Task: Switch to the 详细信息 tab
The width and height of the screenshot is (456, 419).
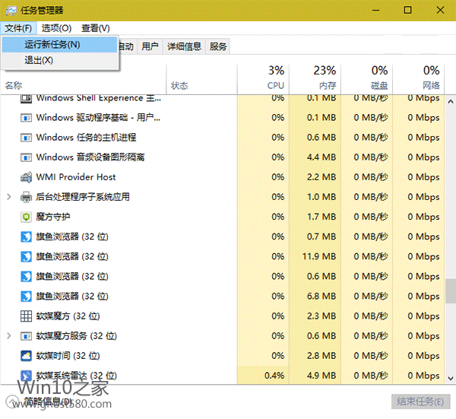Action: pyautogui.click(x=184, y=46)
